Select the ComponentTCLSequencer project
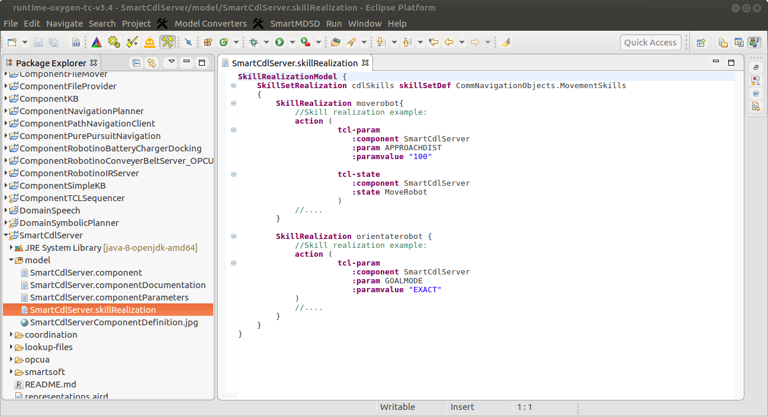The width and height of the screenshot is (768, 417). [72, 198]
